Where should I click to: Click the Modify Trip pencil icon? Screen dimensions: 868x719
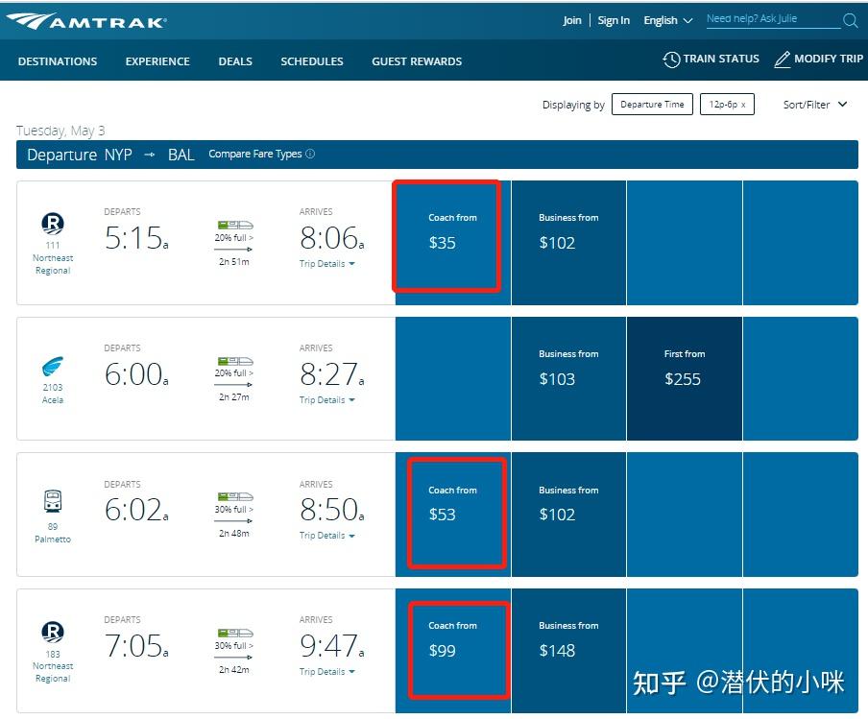coord(783,60)
